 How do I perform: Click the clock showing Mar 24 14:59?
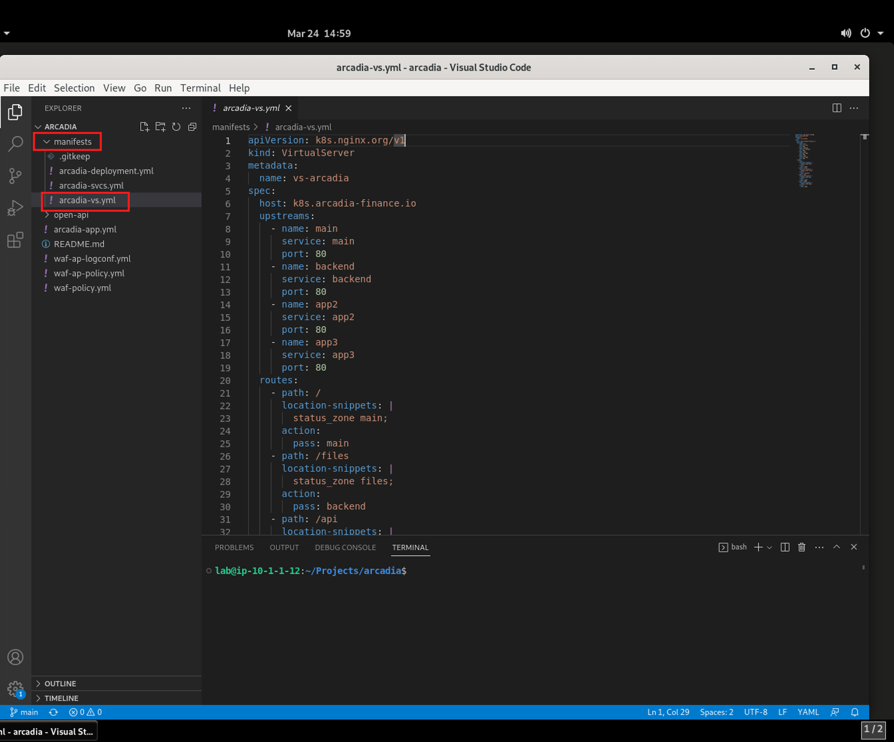coord(319,33)
